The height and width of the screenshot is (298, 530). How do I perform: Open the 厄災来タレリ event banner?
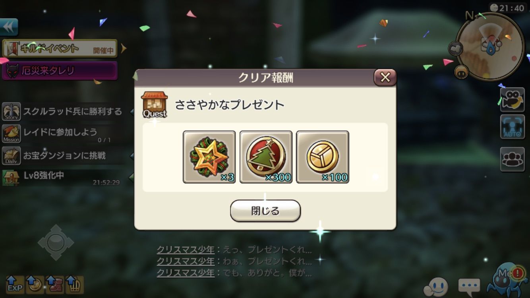click(60, 71)
